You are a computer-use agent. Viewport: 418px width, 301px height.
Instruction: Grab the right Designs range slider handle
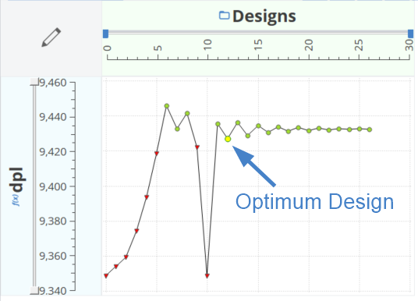[410, 34]
